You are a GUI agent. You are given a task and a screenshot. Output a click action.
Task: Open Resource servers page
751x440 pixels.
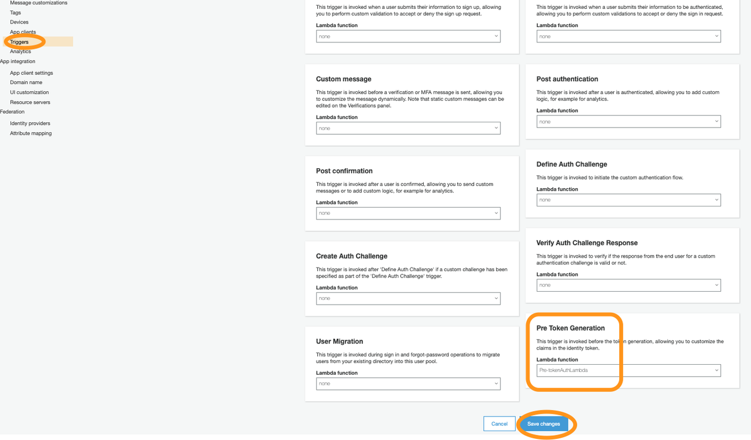30,102
